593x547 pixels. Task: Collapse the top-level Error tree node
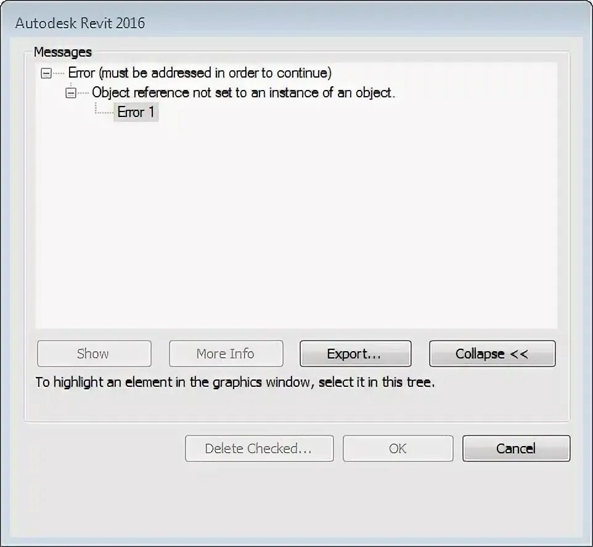click(46, 73)
